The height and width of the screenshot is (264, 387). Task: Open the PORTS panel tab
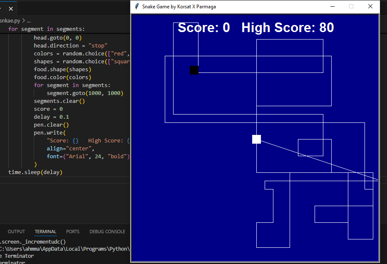coord(72,232)
